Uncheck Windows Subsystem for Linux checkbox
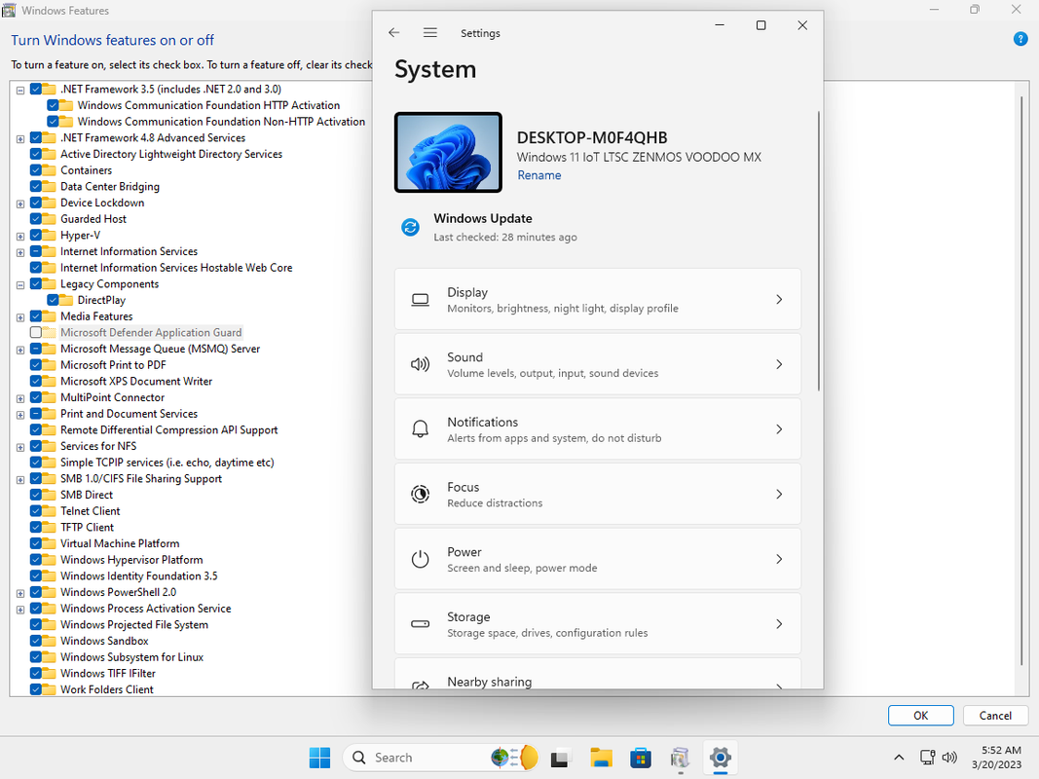The image size is (1039, 779). click(36, 657)
